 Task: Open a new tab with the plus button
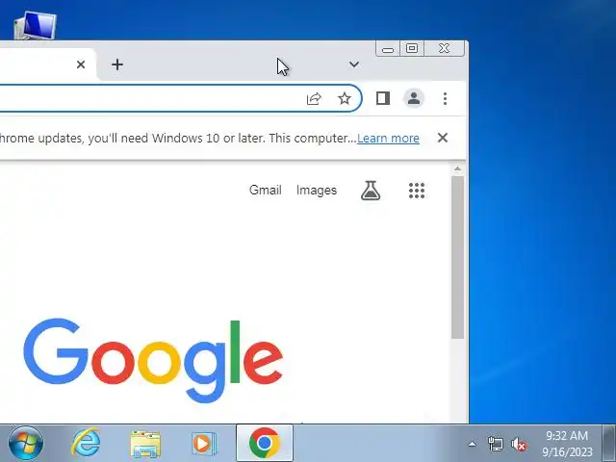pyautogui.click(x=117, y=64)
